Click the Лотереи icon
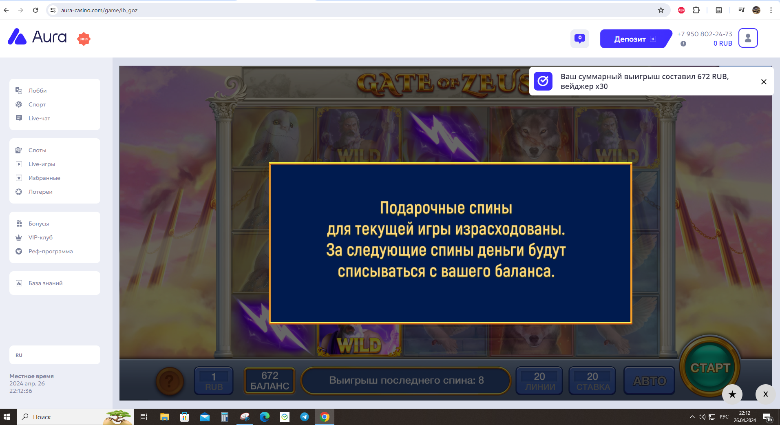Image resolution: width=780 pixels, height=425 pixels. coord(19,192)
